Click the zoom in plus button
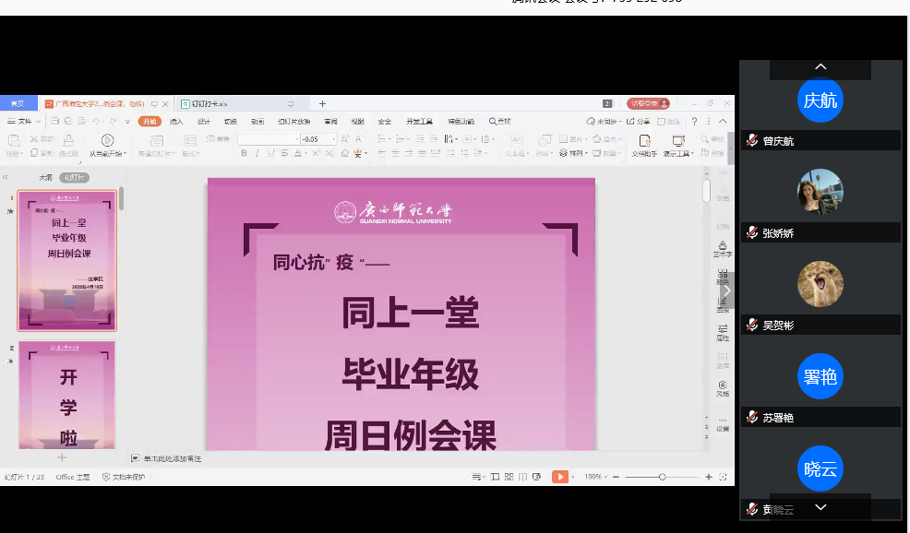Image resolution: width=910 pixels, height=533 pixels. (709, 477)
